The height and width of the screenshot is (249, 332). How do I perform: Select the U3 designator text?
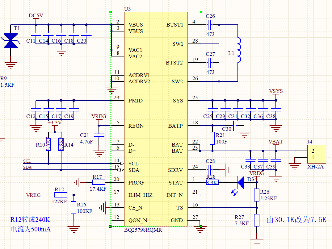tap(128, 9)
